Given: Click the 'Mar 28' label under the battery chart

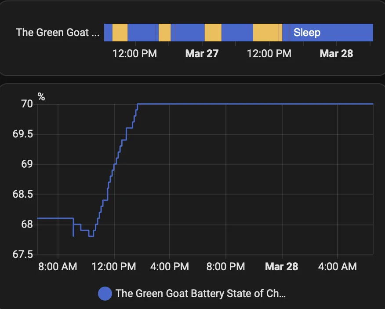Looking at the screenshot, I should tap(282, 267).
